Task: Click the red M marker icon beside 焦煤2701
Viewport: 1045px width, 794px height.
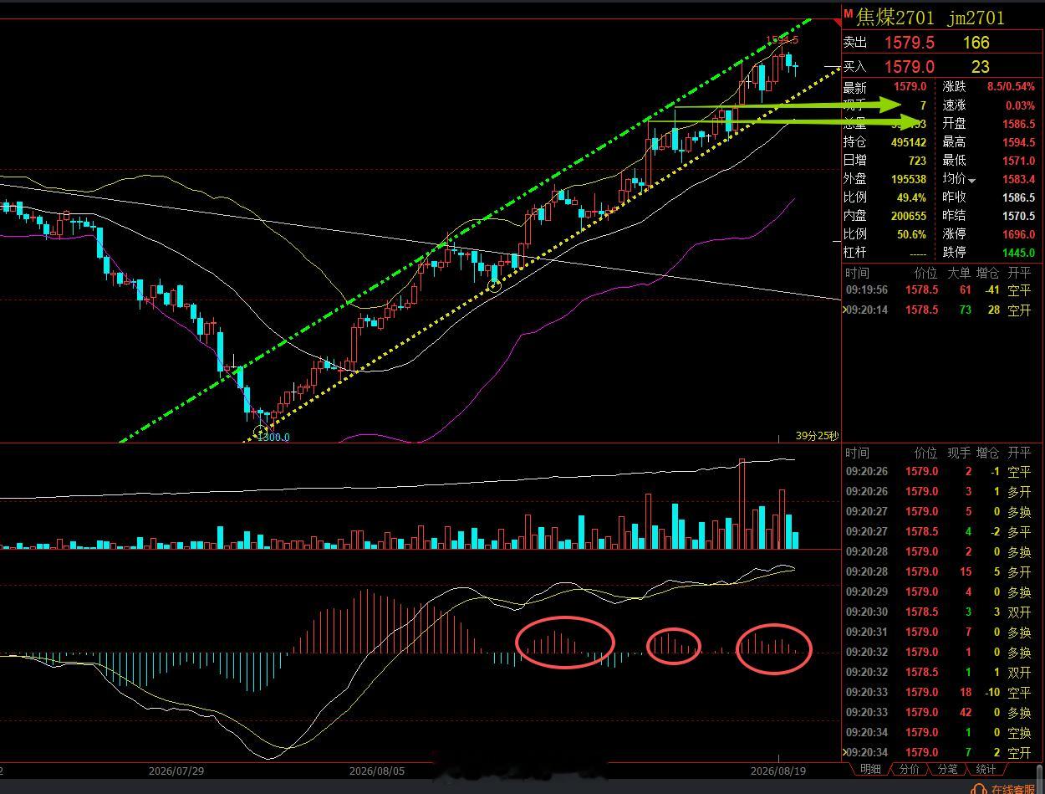Action: (x=848, y=14)
